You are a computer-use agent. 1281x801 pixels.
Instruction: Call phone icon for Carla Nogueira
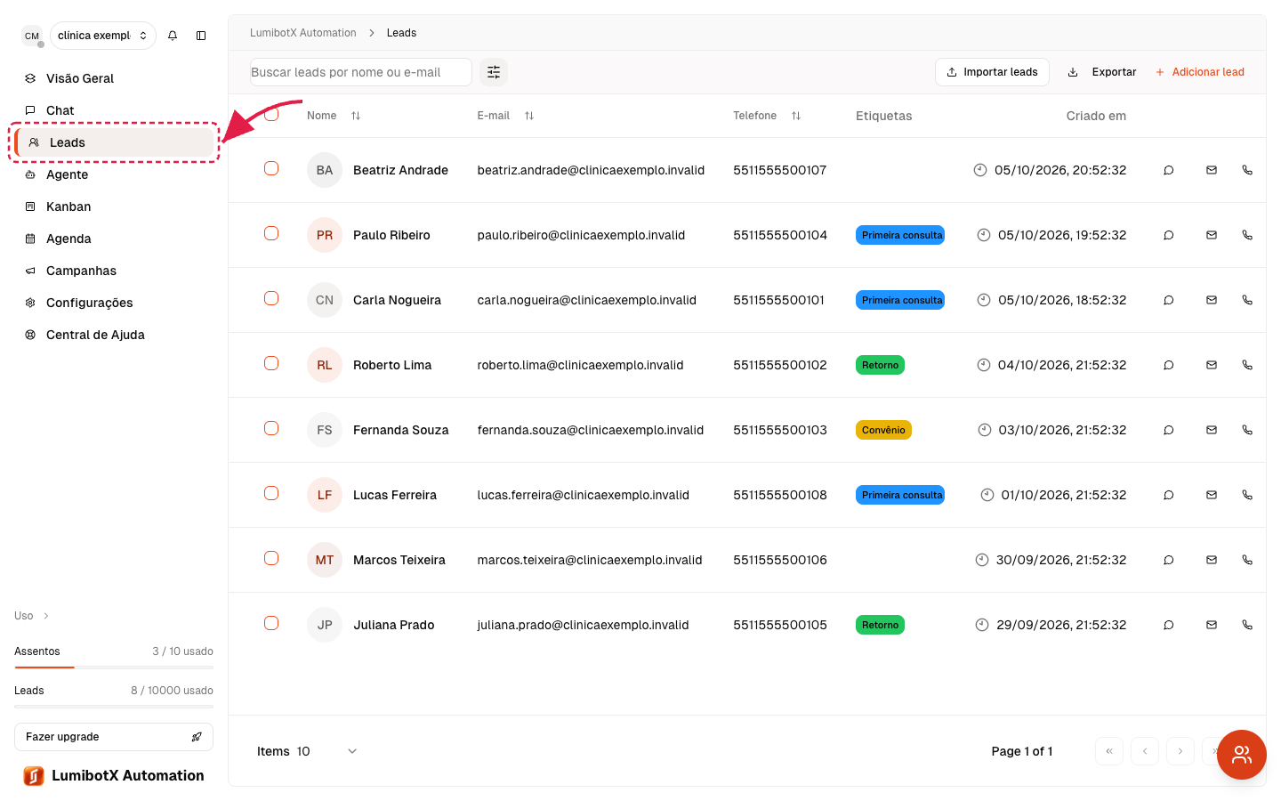pyautogui.click(x=1247, y=300)
